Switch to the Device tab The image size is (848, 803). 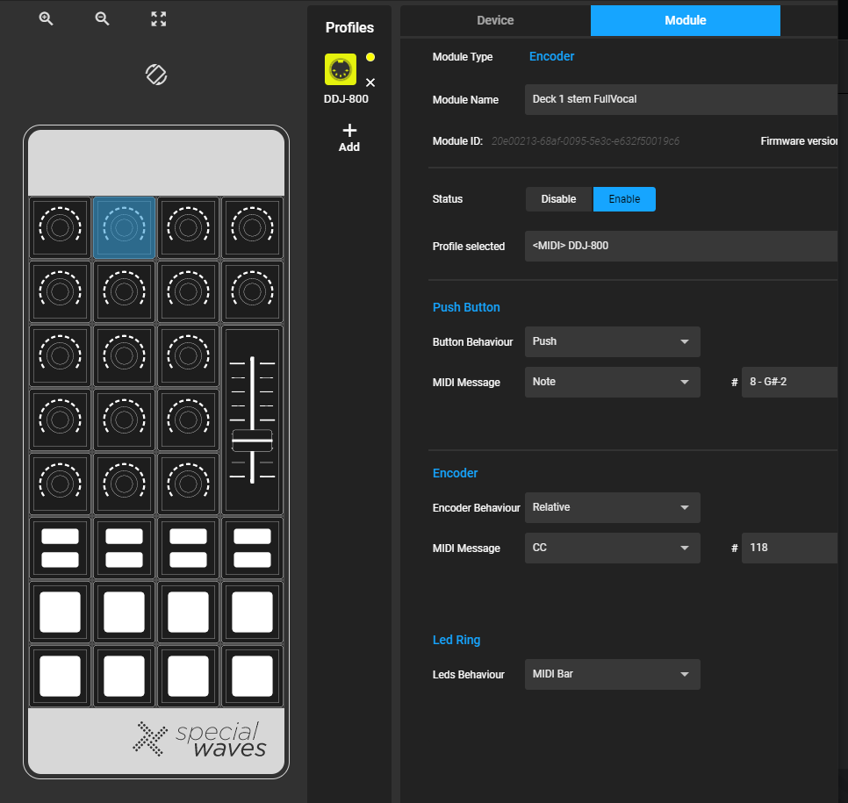(495, 20)
